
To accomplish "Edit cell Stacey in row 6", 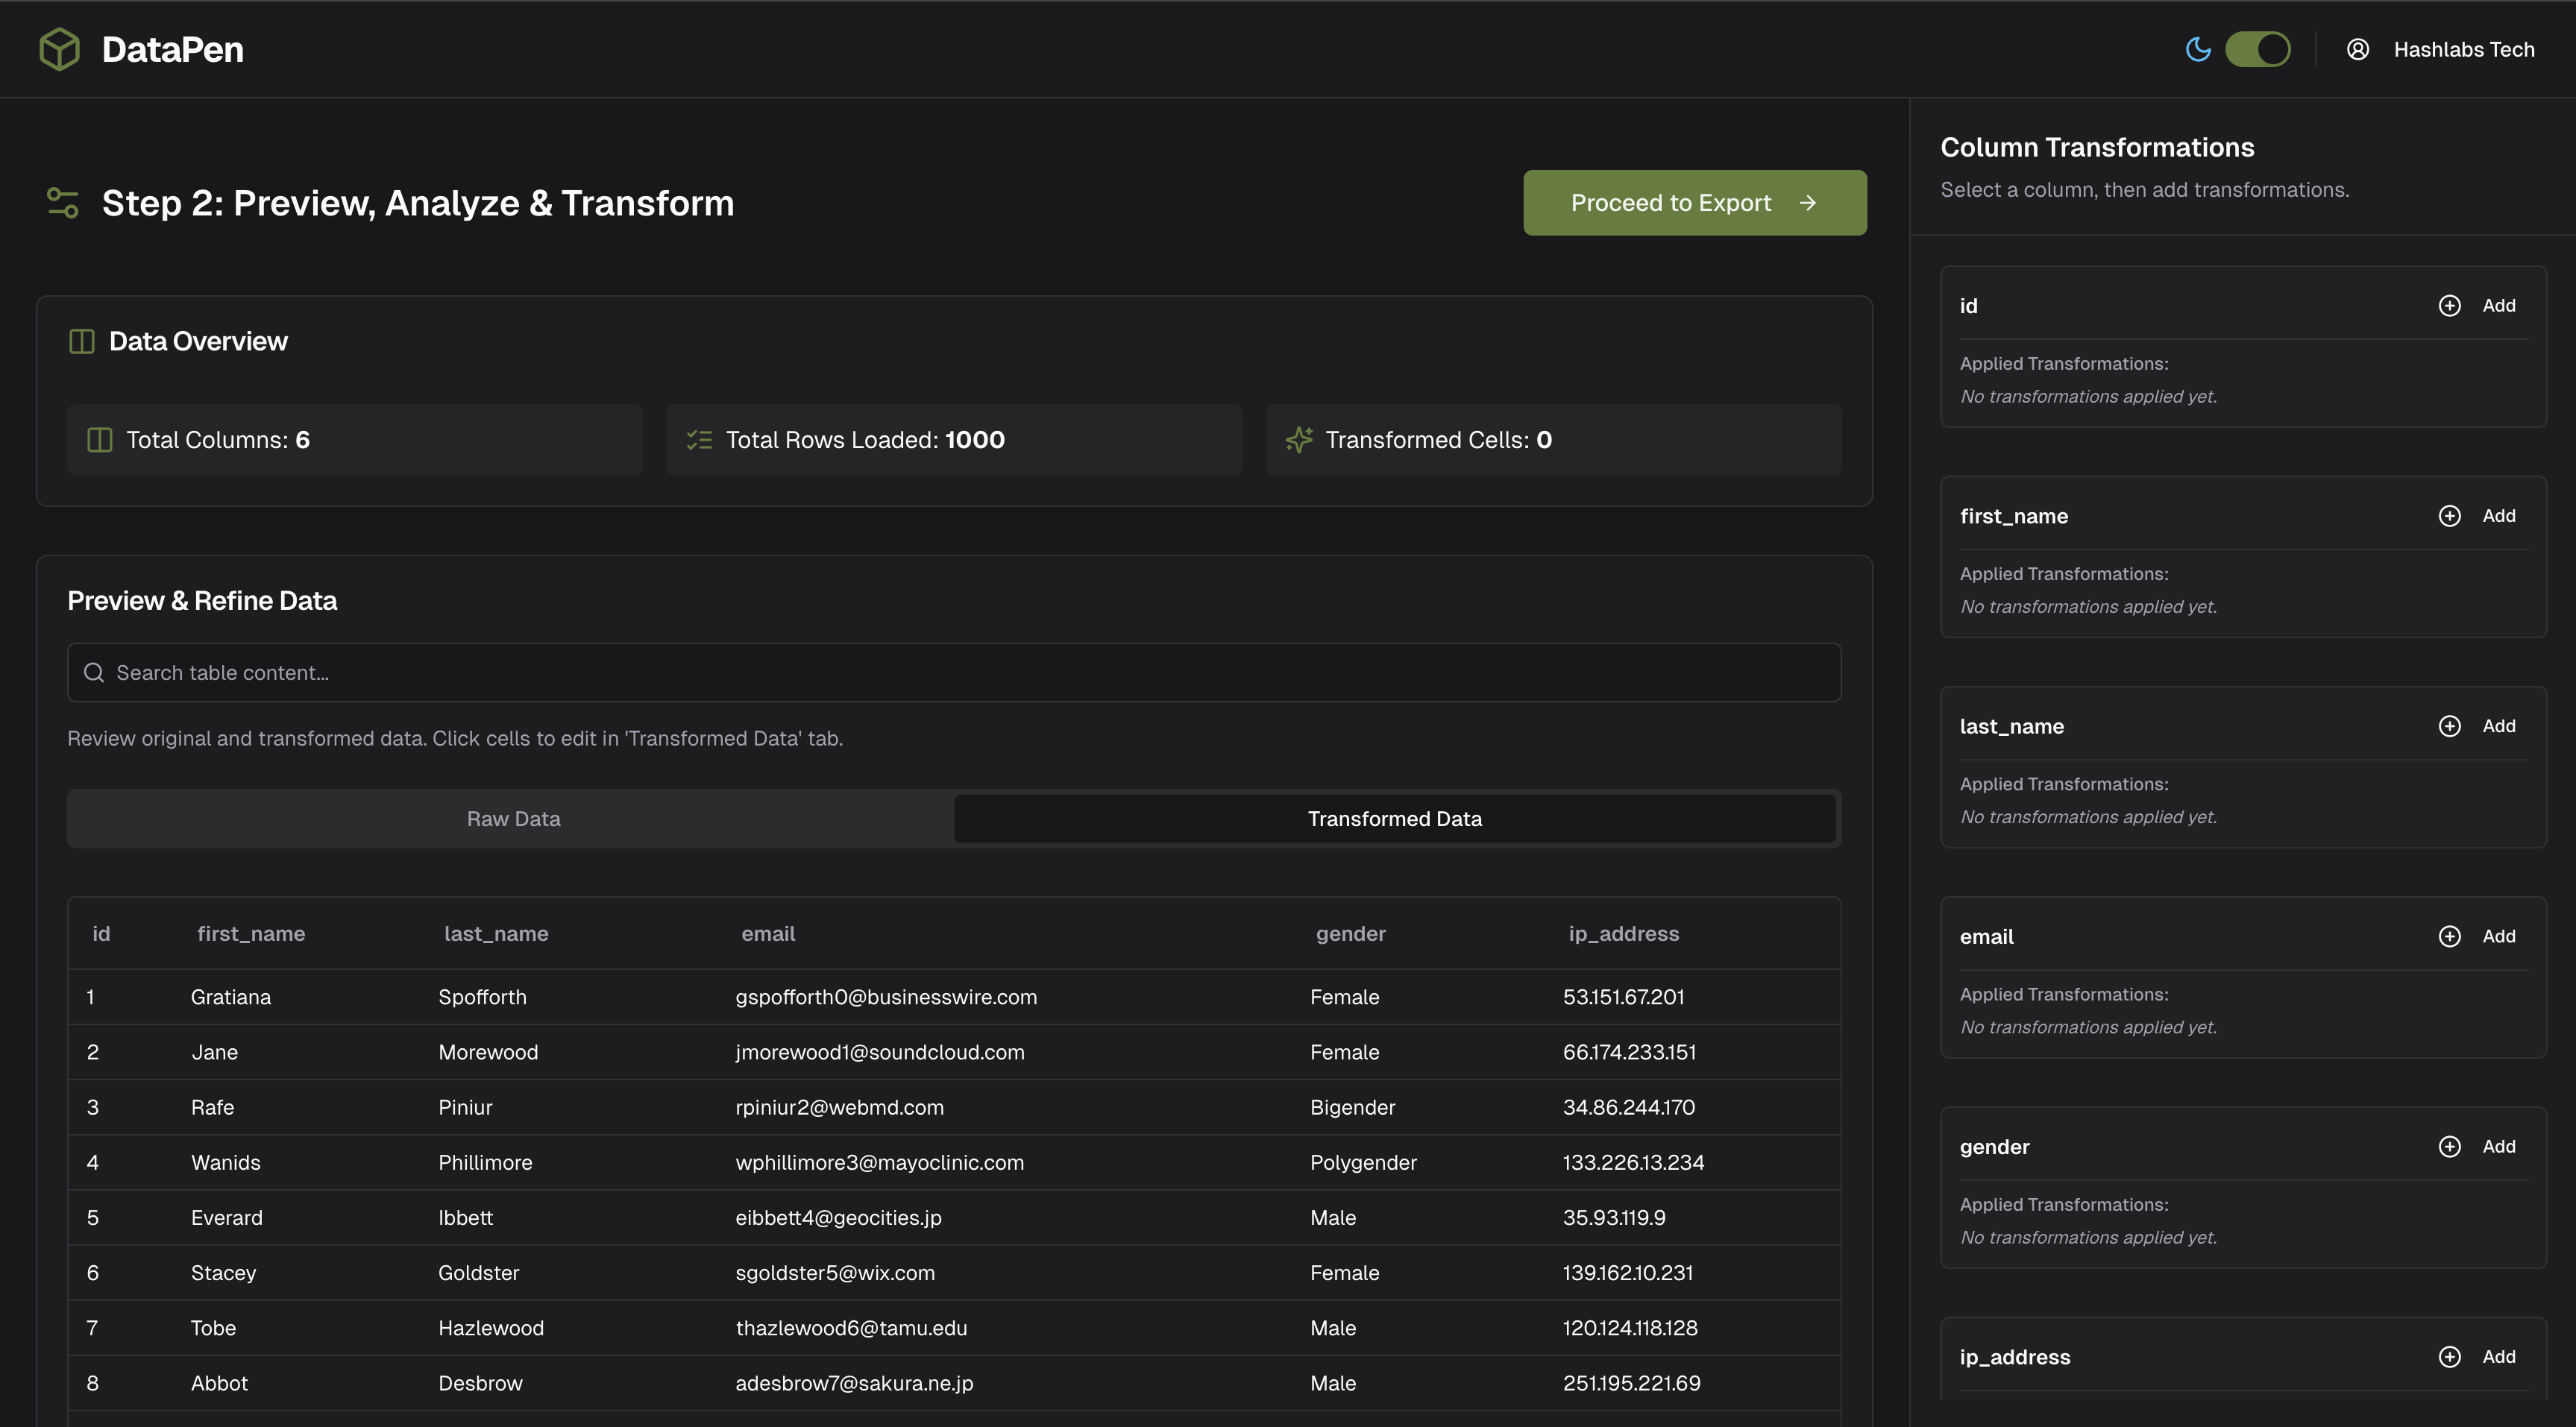I will coord(223,1273).
